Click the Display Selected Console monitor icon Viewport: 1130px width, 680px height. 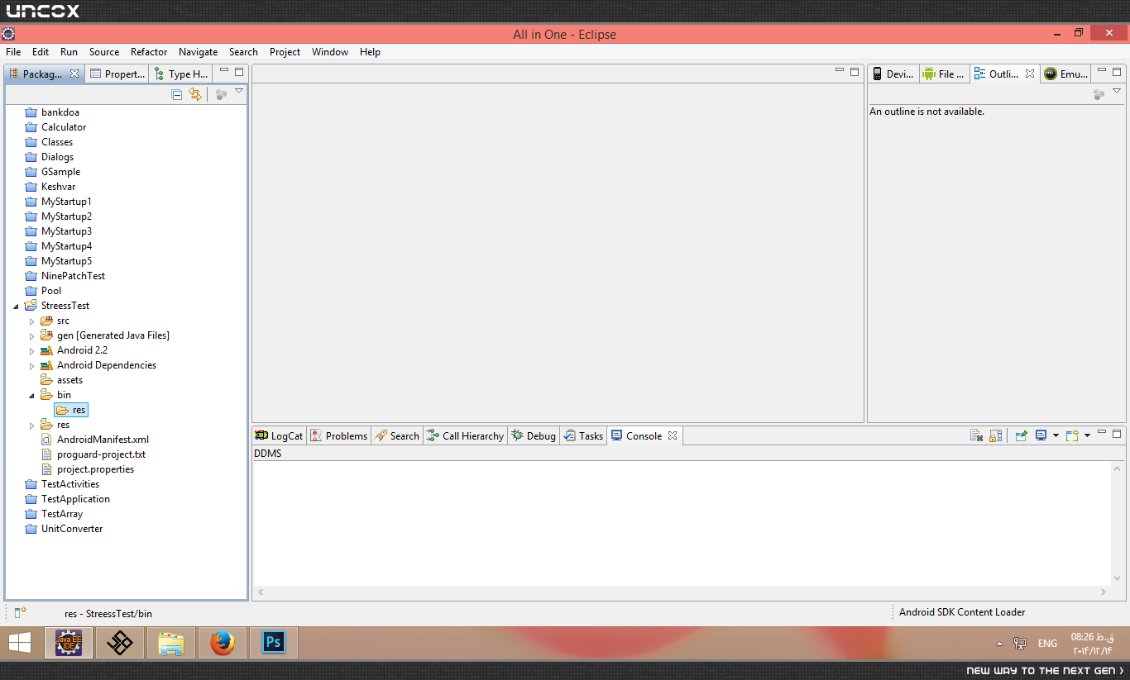click(1041, 435)
